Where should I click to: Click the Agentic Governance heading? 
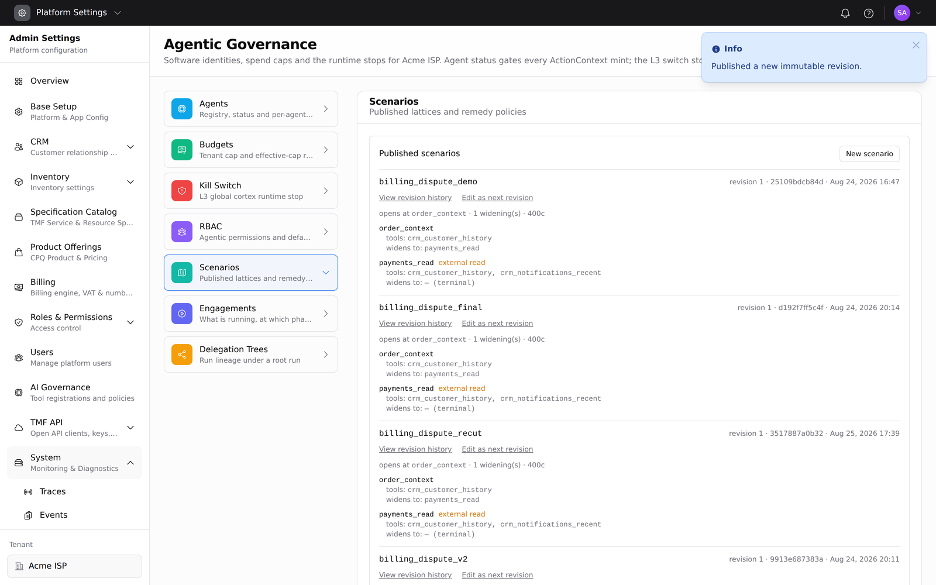tap(240, 44)
